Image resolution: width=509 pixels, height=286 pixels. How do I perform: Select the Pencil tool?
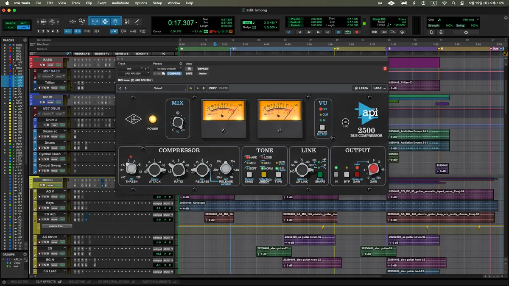point(137,22)
